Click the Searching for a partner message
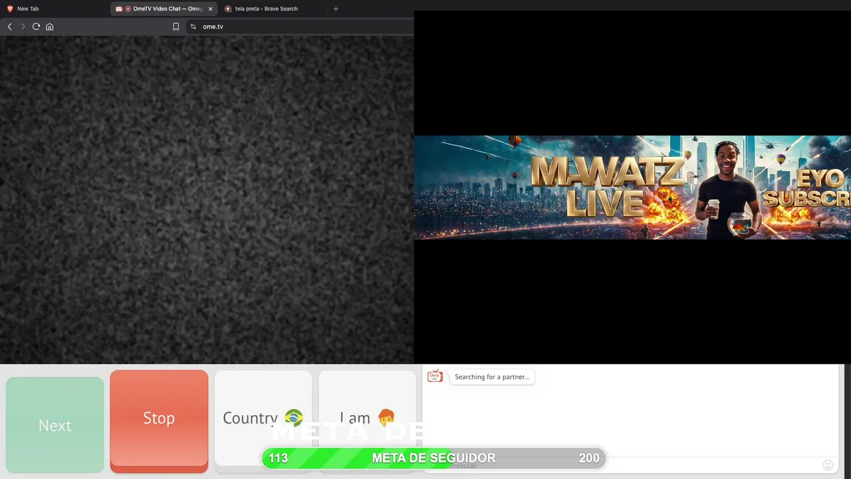This screenshot has height=479, width=851. click(492, 377)
